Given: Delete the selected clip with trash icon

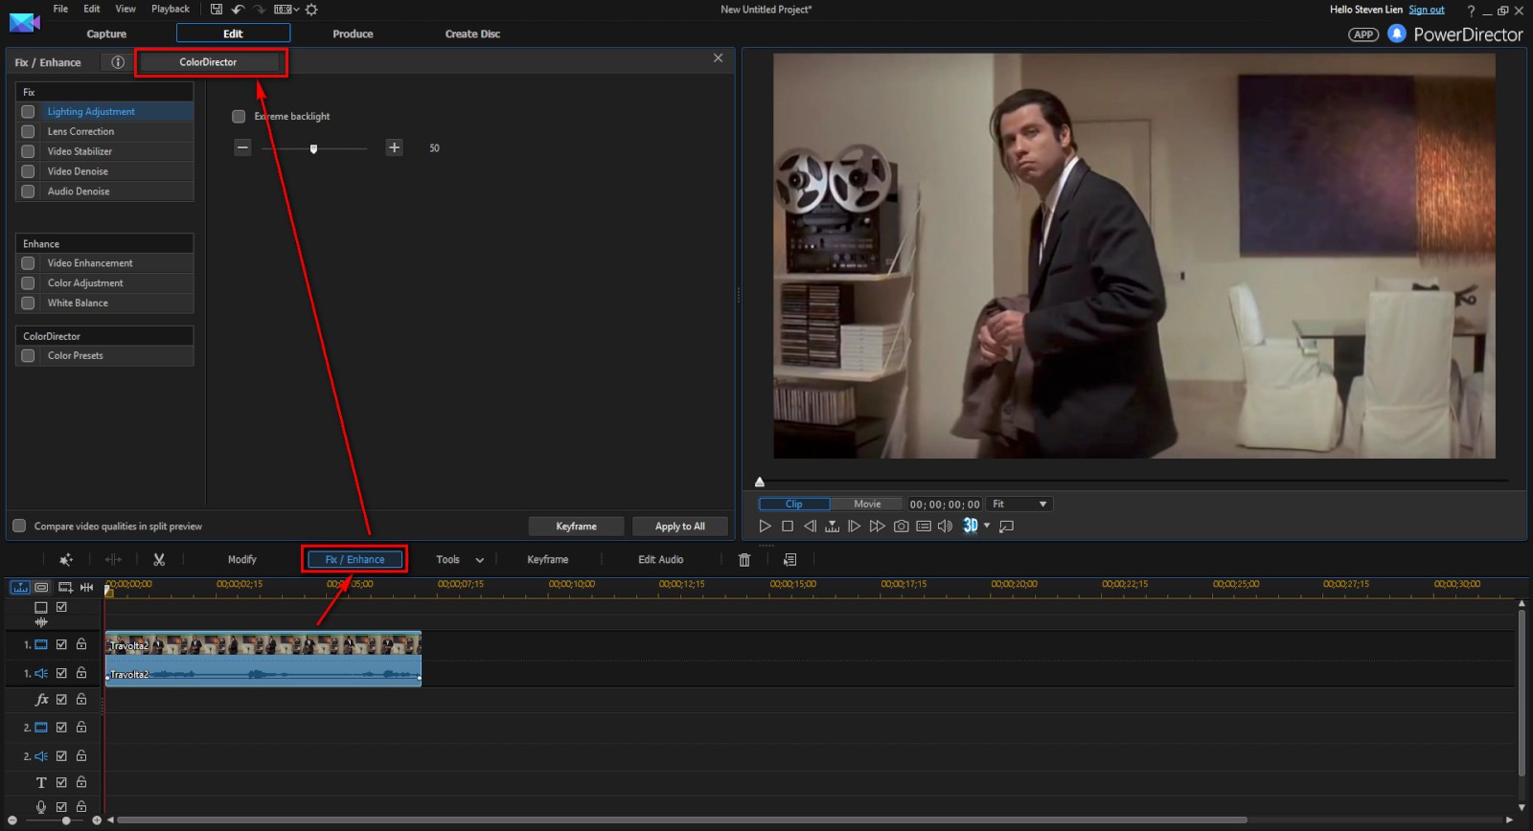Looking at the screenshot, I should [744, 560].
